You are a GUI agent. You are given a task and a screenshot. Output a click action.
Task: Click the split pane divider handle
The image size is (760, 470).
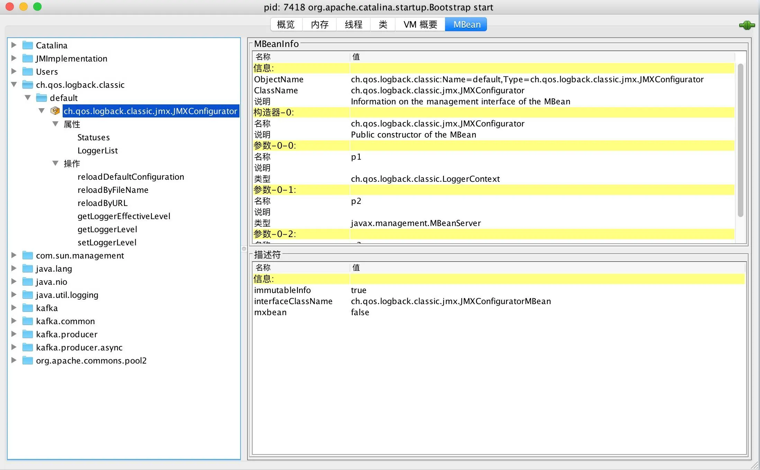(244, 249)
